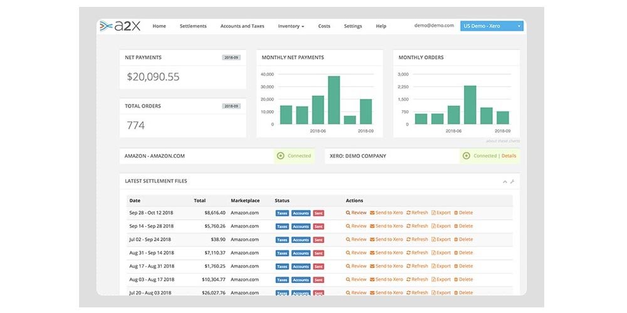The height and width of the screenshot is (313, 627).
Task: Export the Aug 03 - Aug 17 2018 settlement
Action: click(x=441, y=279)
